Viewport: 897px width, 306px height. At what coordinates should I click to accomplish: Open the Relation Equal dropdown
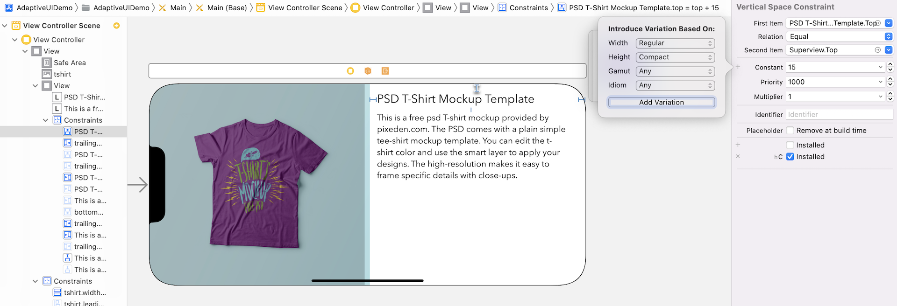(840, 36)
